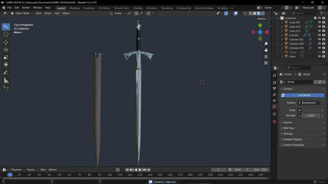Viewport: 328px width, 184px height.
Task: Disable Cylinder.005 render camera icon
Action: tap(324, 48)
